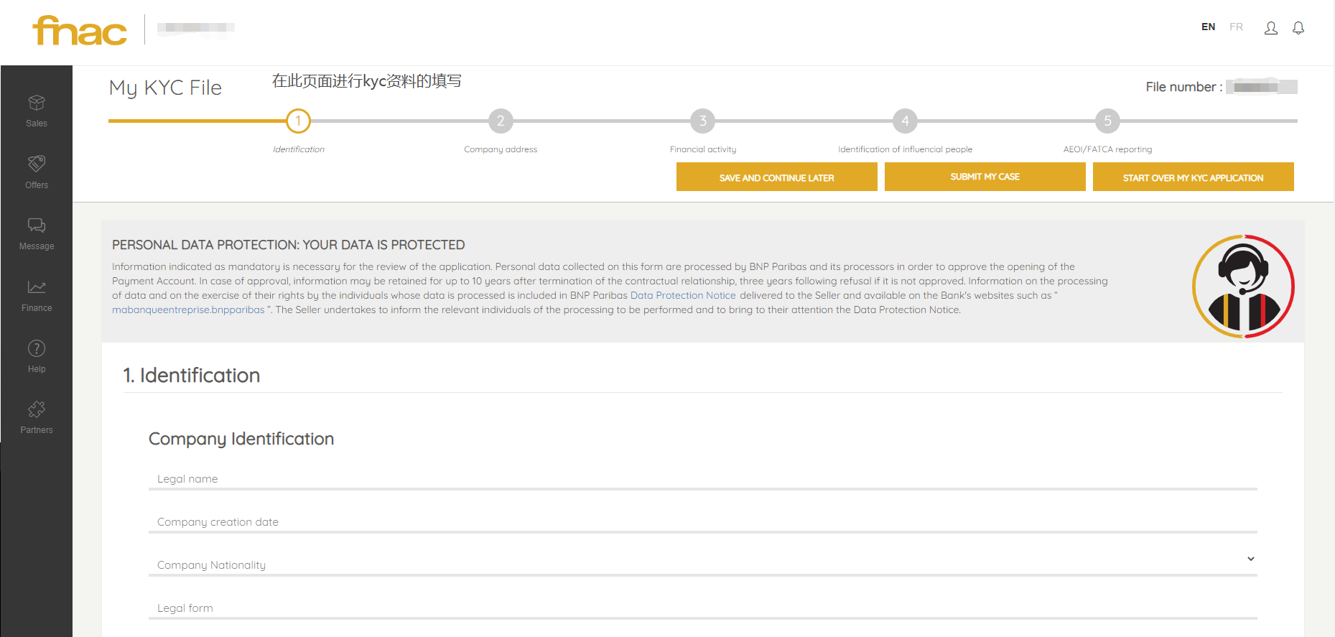This screenshot has height=637, width=1335.
Task: Click the fnac logo
Action: (80, 31)
